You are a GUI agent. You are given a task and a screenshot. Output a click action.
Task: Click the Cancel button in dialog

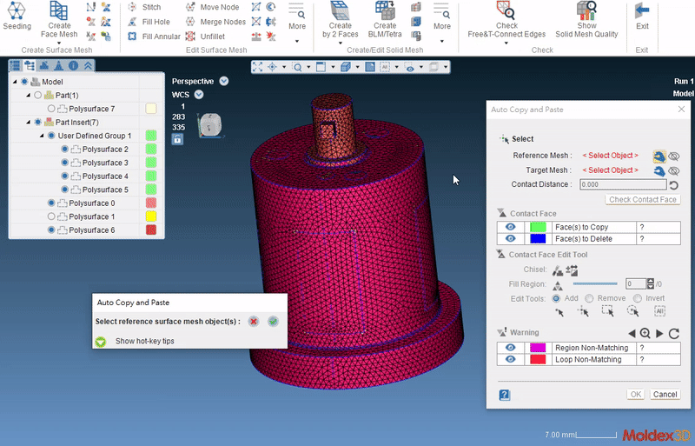(x=665, y=394)
